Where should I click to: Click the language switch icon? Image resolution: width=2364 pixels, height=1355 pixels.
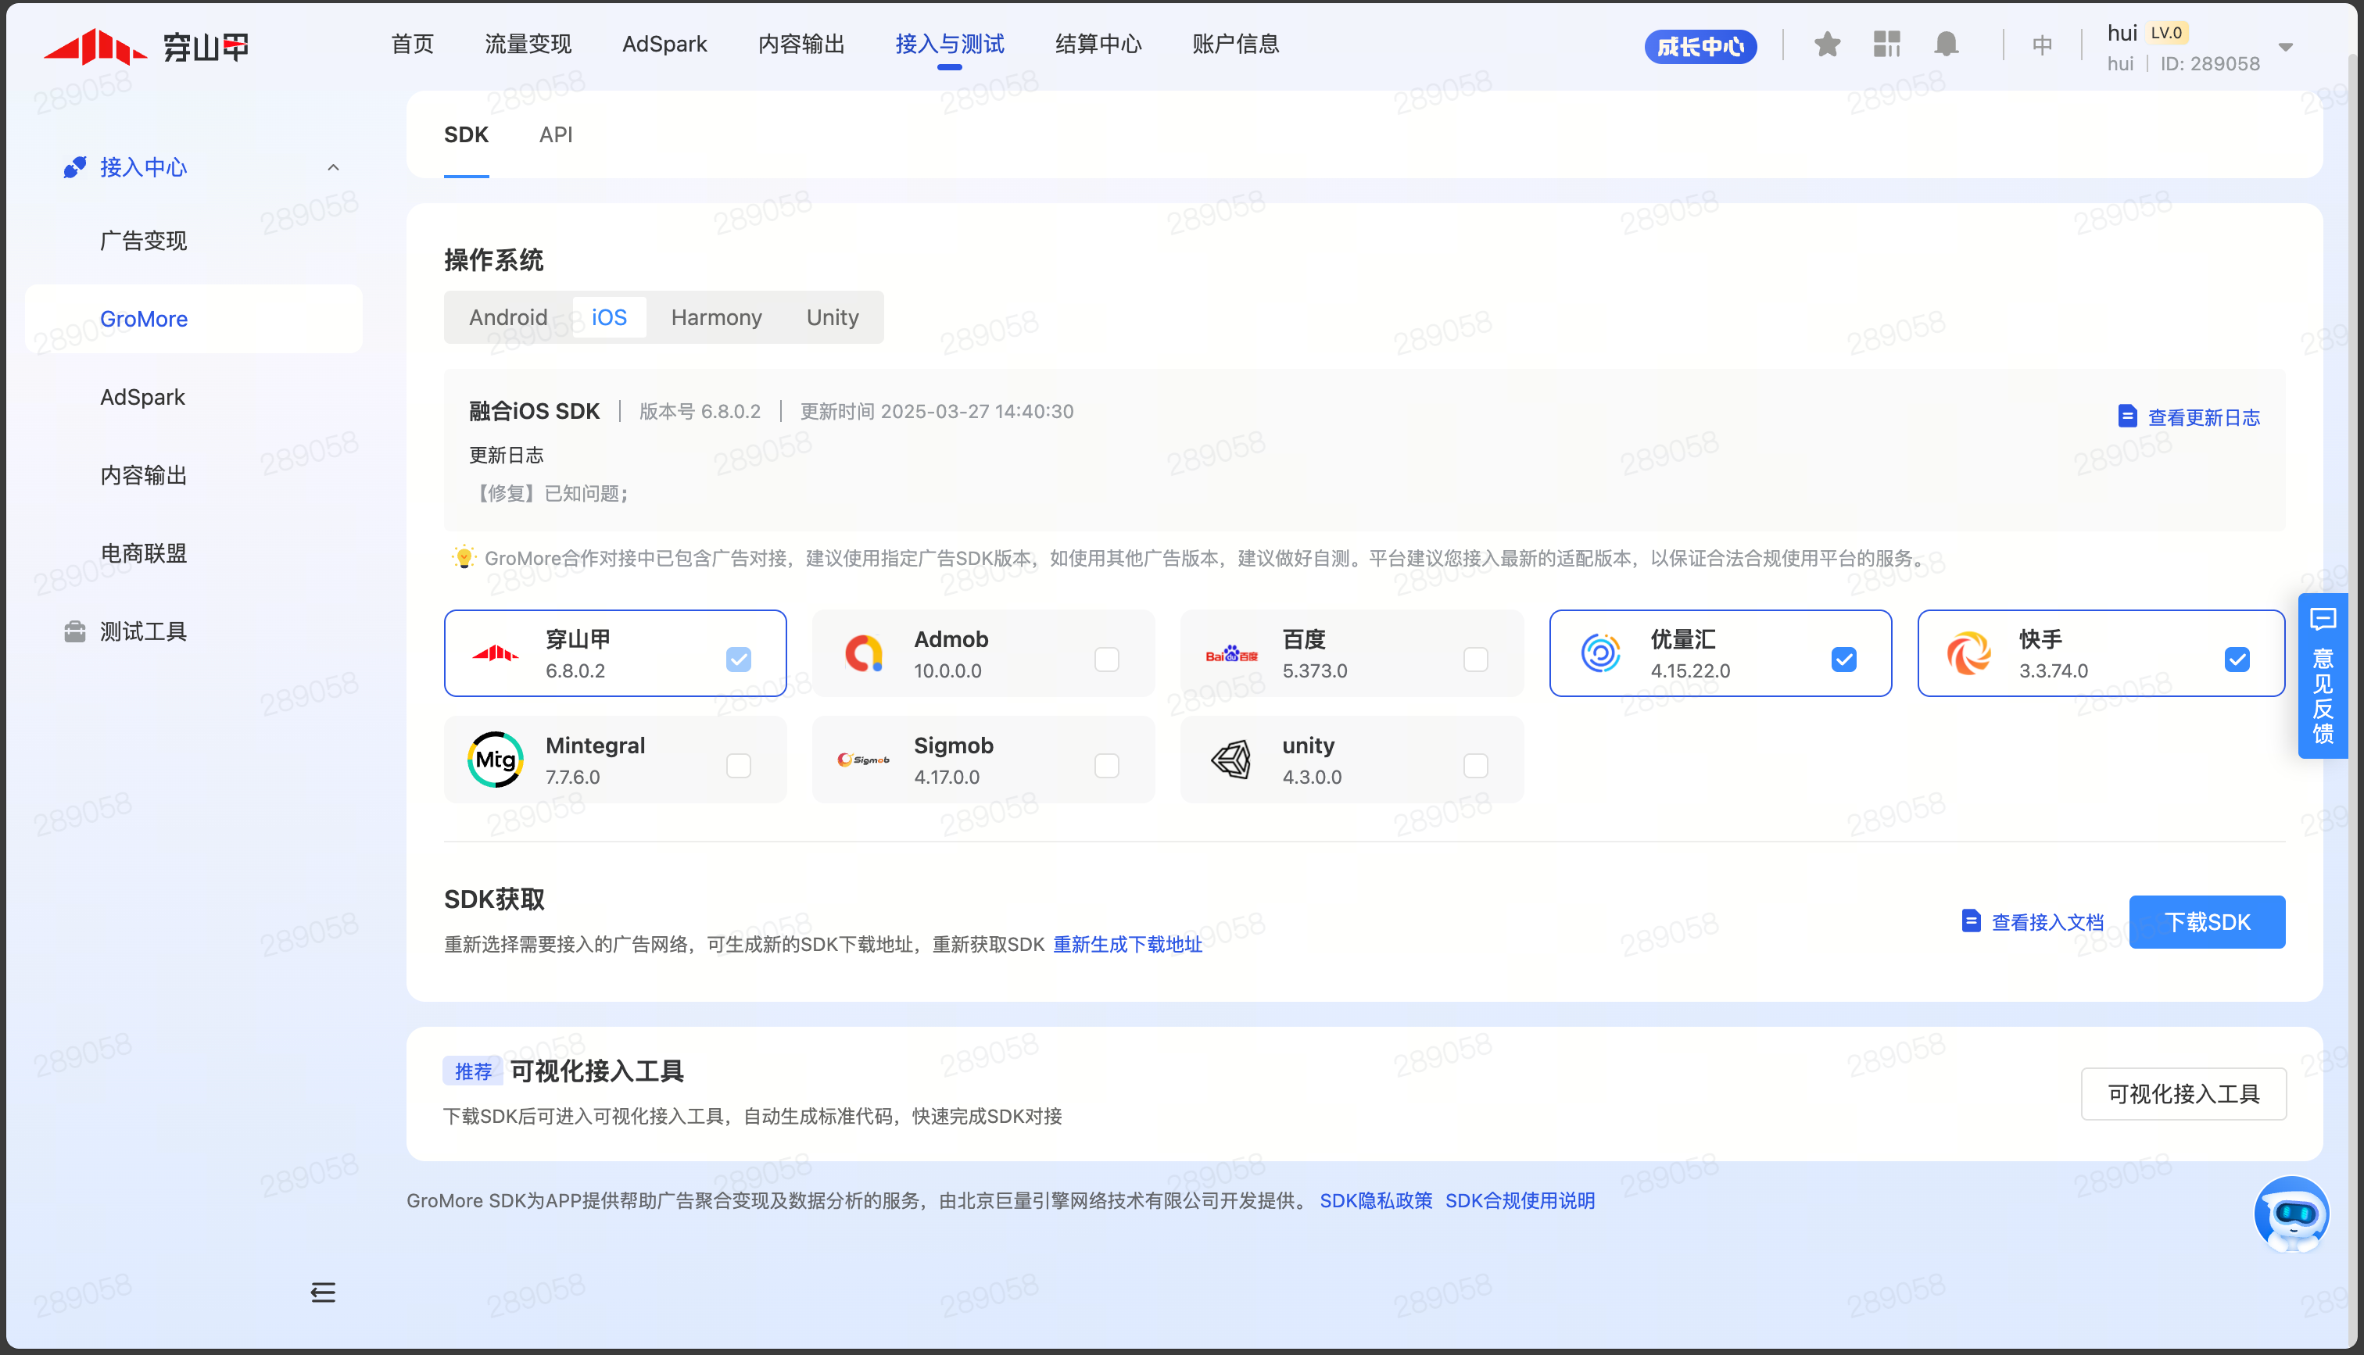2042,45
